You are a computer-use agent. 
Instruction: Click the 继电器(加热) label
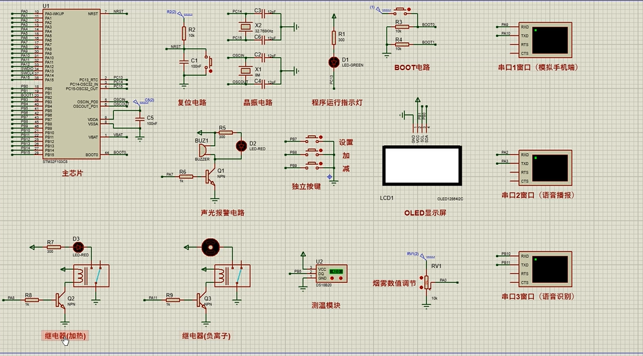pos(65,336)
